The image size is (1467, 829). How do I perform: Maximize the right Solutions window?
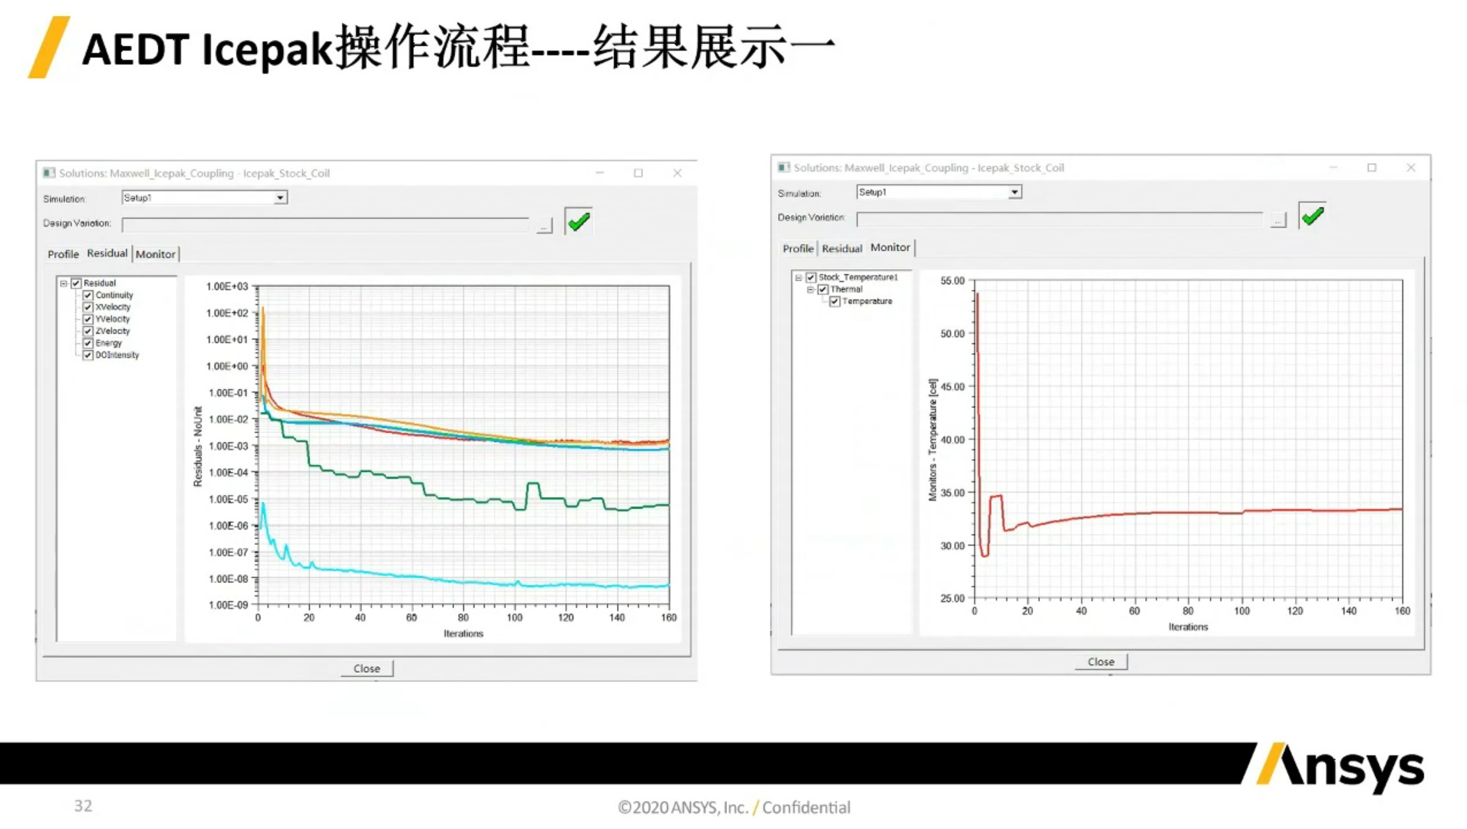click(x=1372, y=167)
